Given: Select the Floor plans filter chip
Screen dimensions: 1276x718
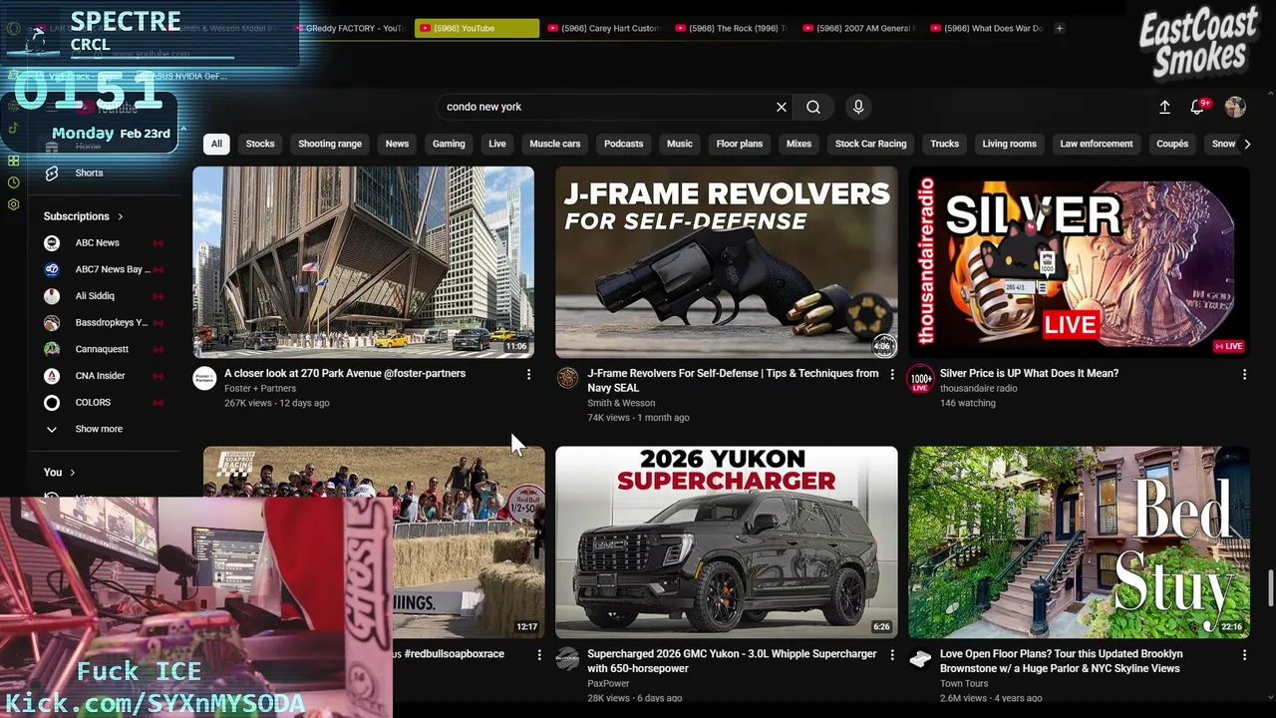Looking at the screenshot, I should click(740, 144).
